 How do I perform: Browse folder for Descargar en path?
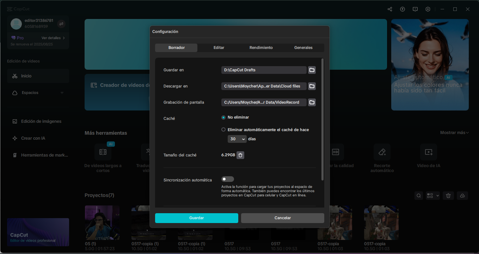tap(312, 86)
